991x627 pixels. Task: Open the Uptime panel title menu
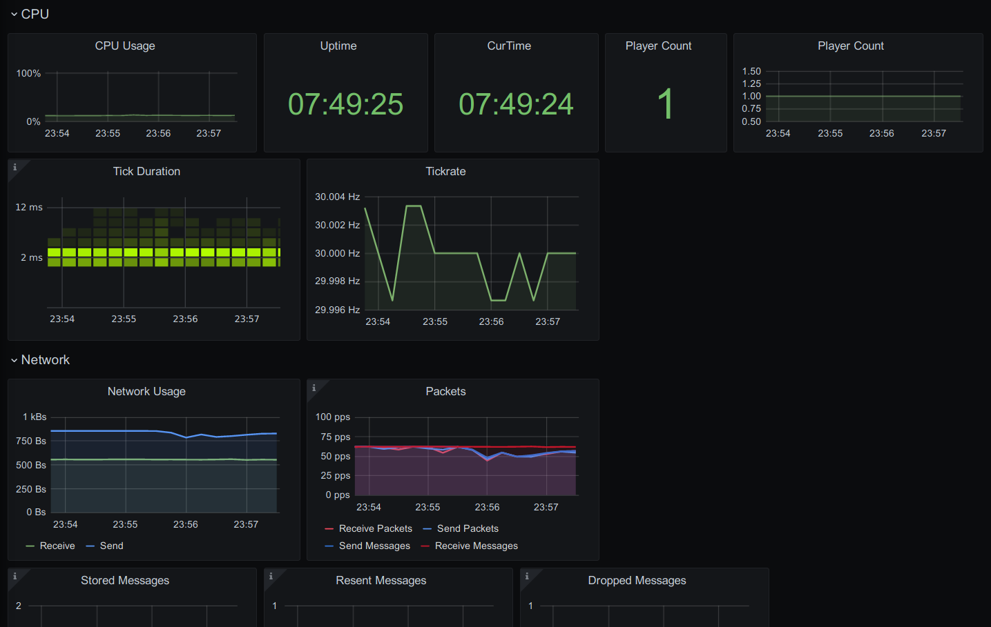[x=338, y=46]
